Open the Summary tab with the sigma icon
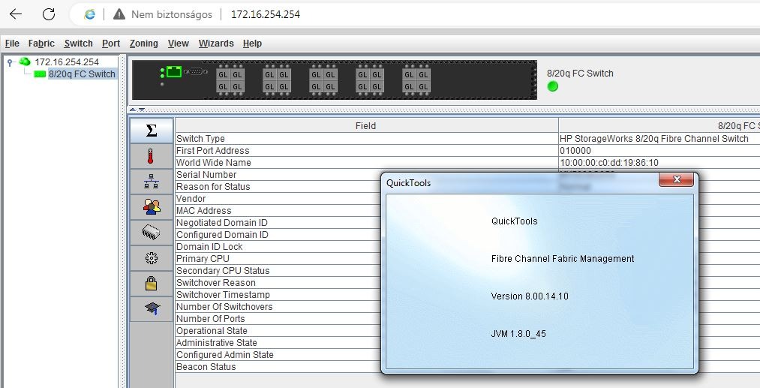Image resolution: width=760 pixels, height=388 pixels. pos(152,131)
